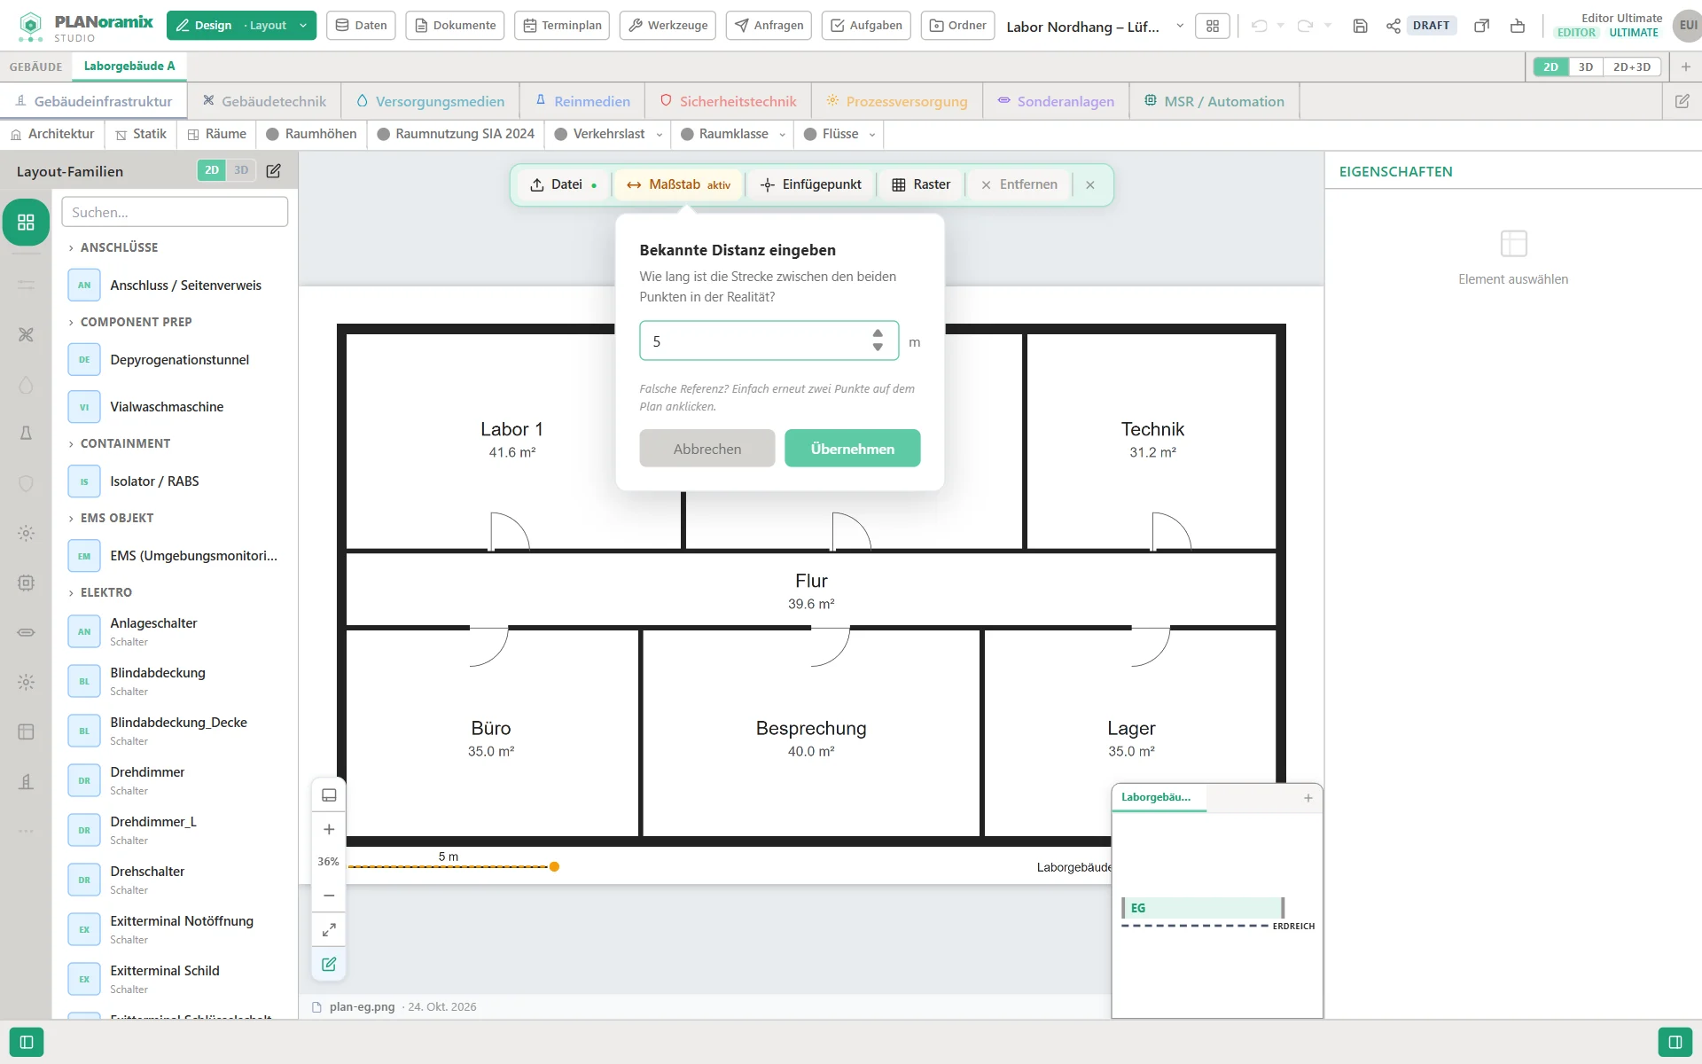Collapse the ELEKTRO group
The image size is (1702, 1064).
99,592
